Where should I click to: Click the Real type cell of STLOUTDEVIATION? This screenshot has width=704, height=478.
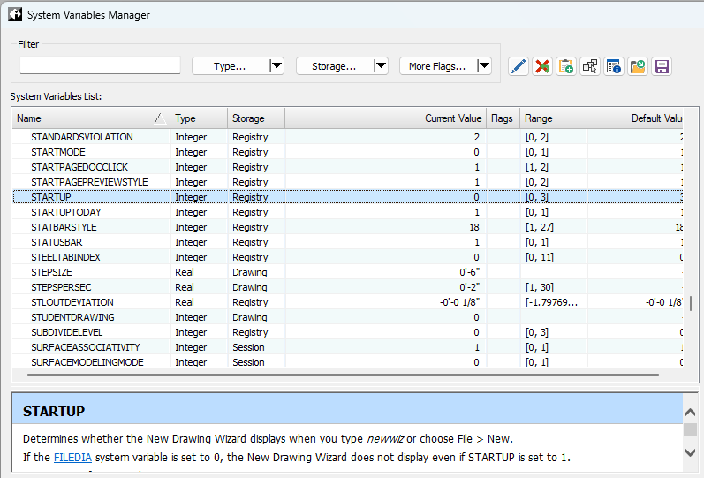tap(185, 302)
